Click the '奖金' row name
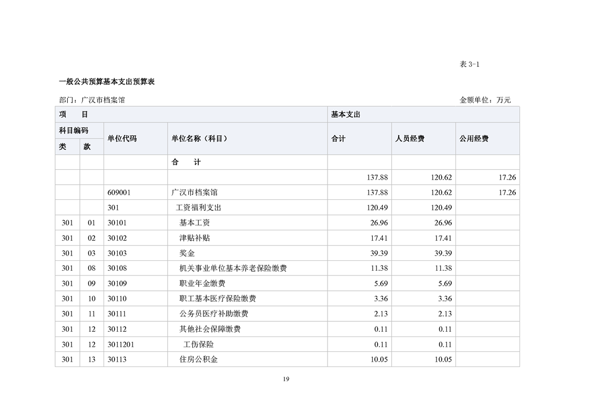Screen dimensions: 590x417 (x=187, y=253)
